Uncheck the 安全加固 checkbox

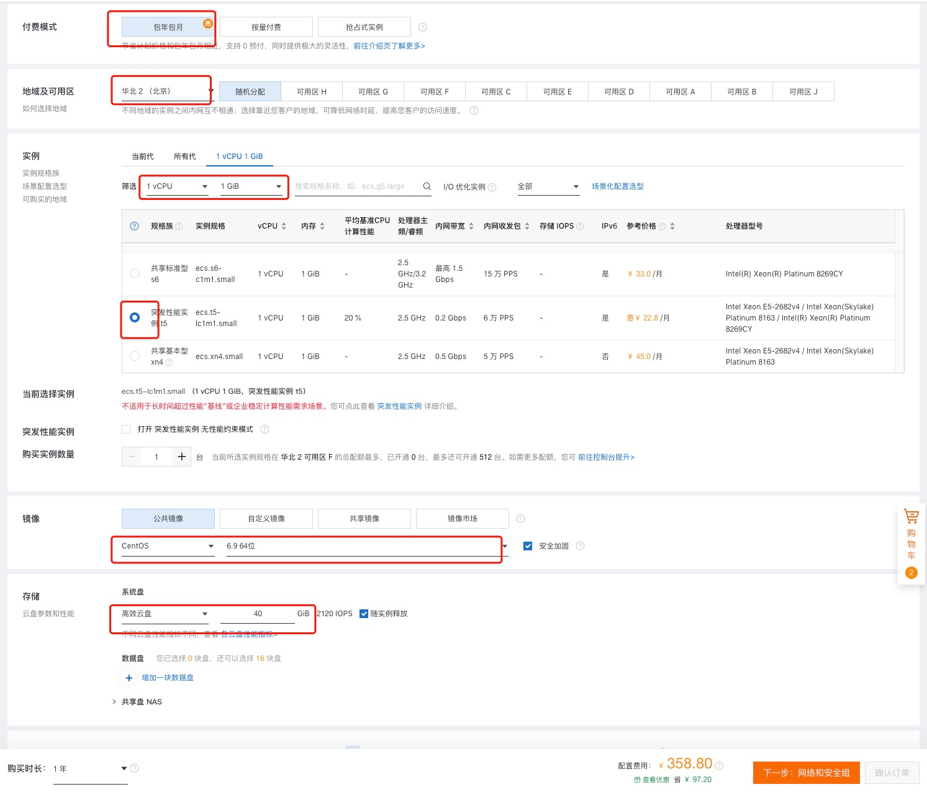528,546
